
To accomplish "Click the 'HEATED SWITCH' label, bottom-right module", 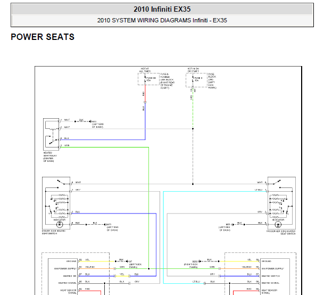I will click(x=270, y=276).
